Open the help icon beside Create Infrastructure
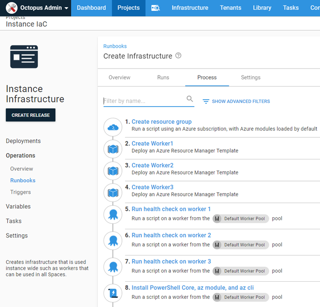This screenshot has width=320, height=307. pyautogui.click(x=178, y=56)
